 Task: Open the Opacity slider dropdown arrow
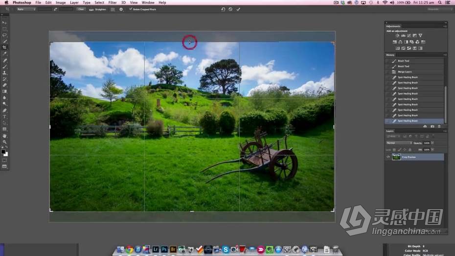tap(432, 143)
